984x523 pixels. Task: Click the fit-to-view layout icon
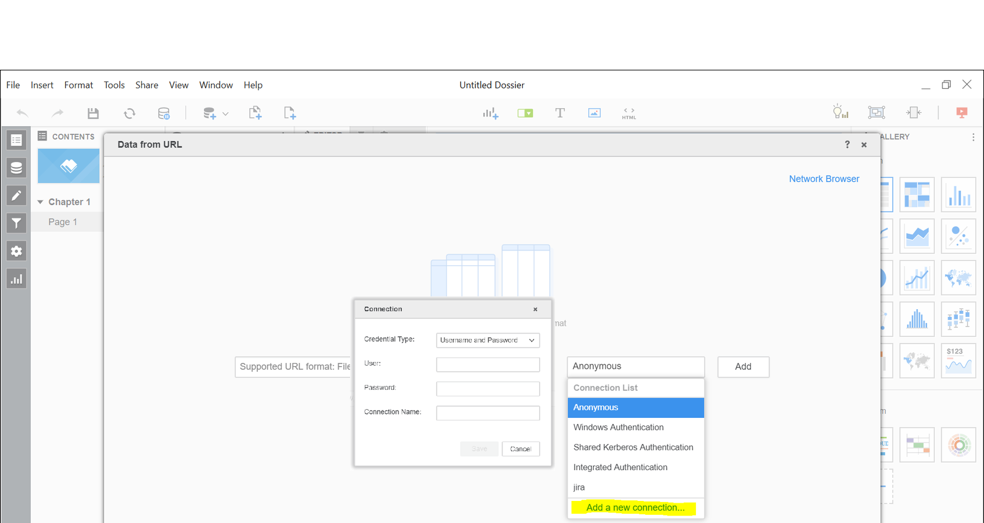(914, 112)
